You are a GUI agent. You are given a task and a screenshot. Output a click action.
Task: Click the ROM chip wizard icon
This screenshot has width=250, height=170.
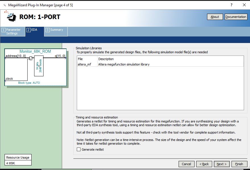point(10,16)
